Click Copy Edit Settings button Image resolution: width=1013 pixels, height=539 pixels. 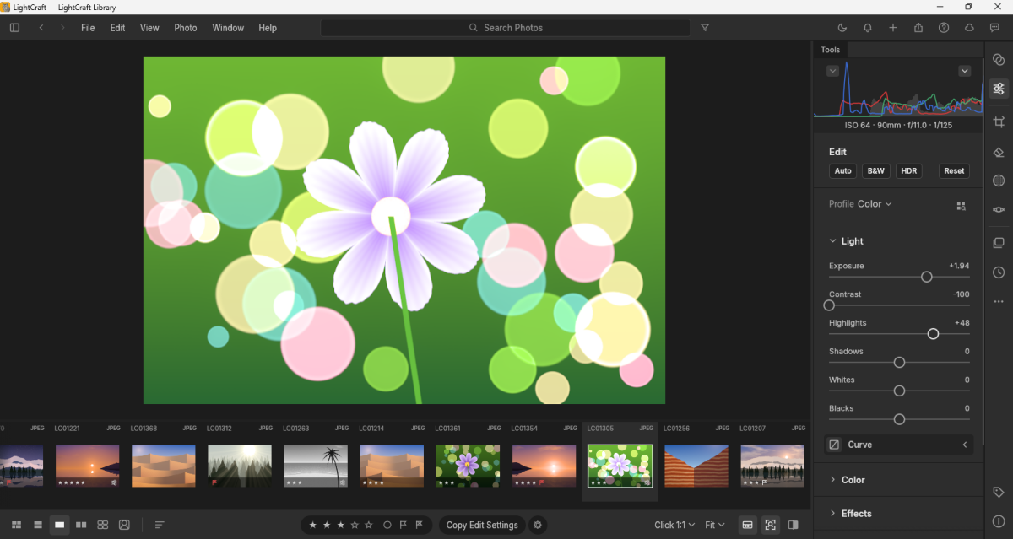pos(482,525)
